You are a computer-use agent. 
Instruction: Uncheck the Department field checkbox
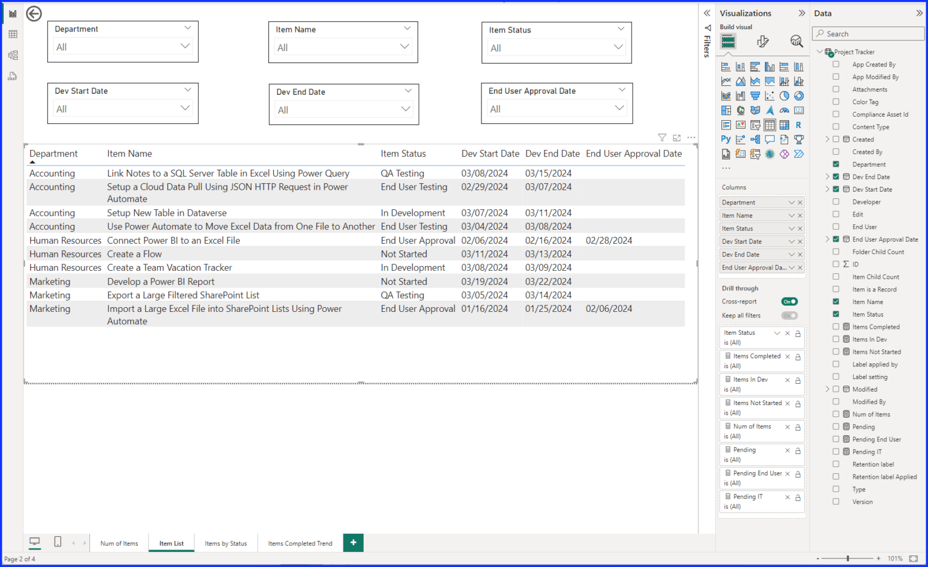[836, 164]
